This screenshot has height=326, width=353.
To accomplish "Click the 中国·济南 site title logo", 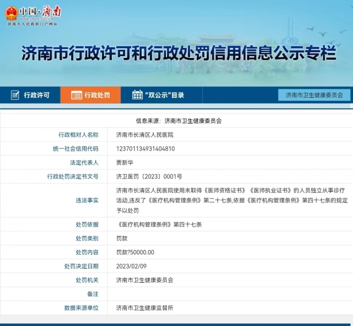I will [40, 12].
